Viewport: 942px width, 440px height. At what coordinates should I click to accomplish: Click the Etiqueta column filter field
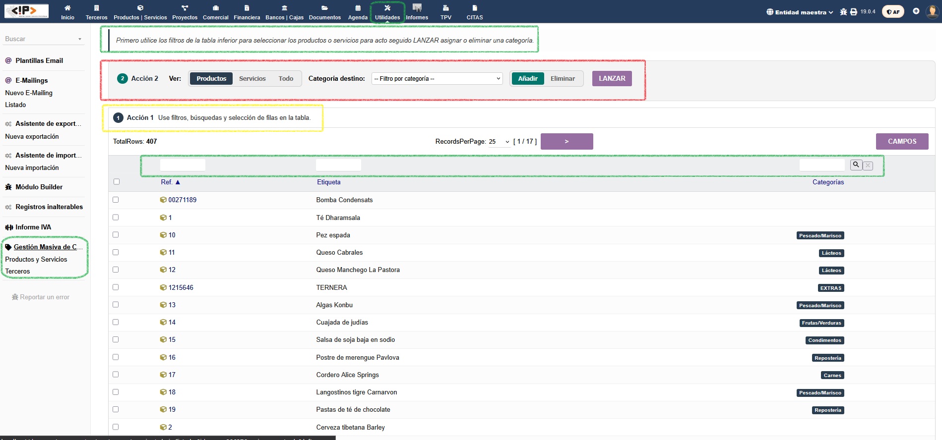point(338,165)
